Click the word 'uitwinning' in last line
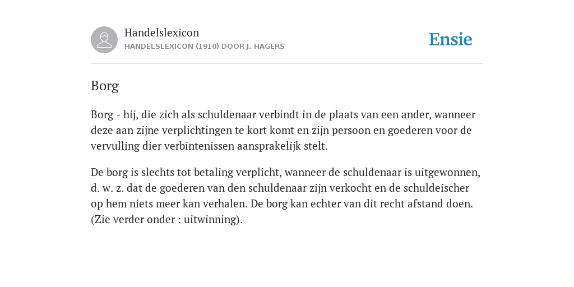This screenshot has height=287, width=574. 211,219
